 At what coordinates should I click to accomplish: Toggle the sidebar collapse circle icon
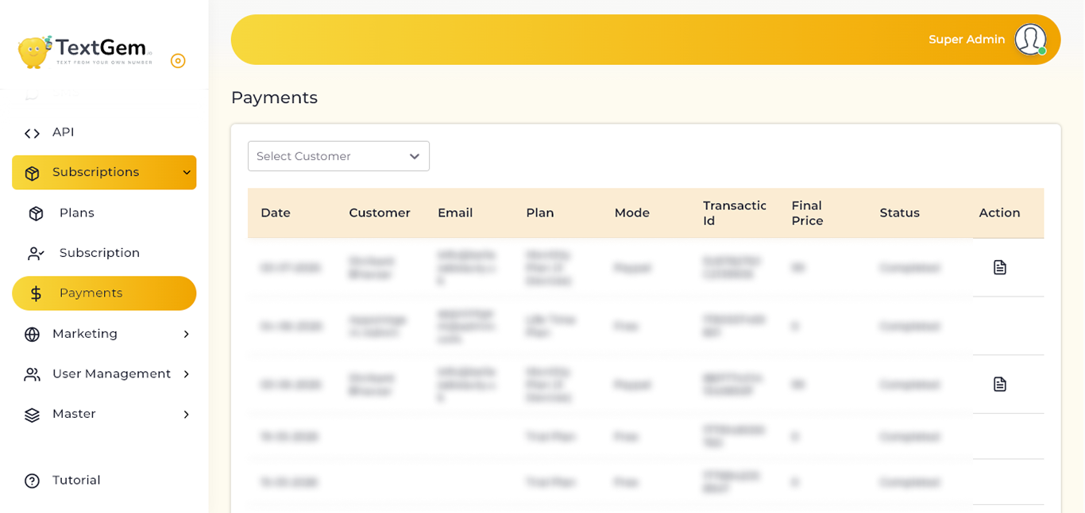pos(178,61)
